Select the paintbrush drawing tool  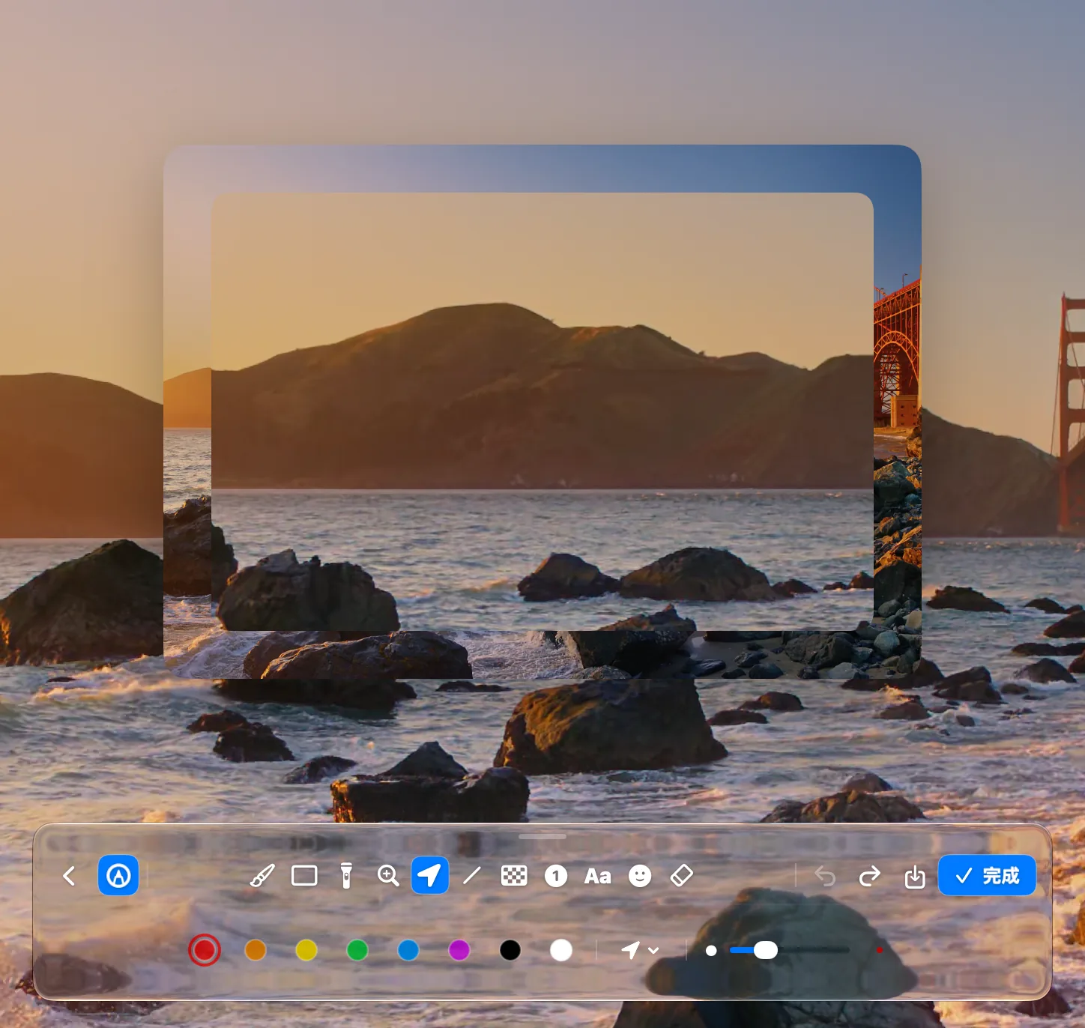point(262,876)
